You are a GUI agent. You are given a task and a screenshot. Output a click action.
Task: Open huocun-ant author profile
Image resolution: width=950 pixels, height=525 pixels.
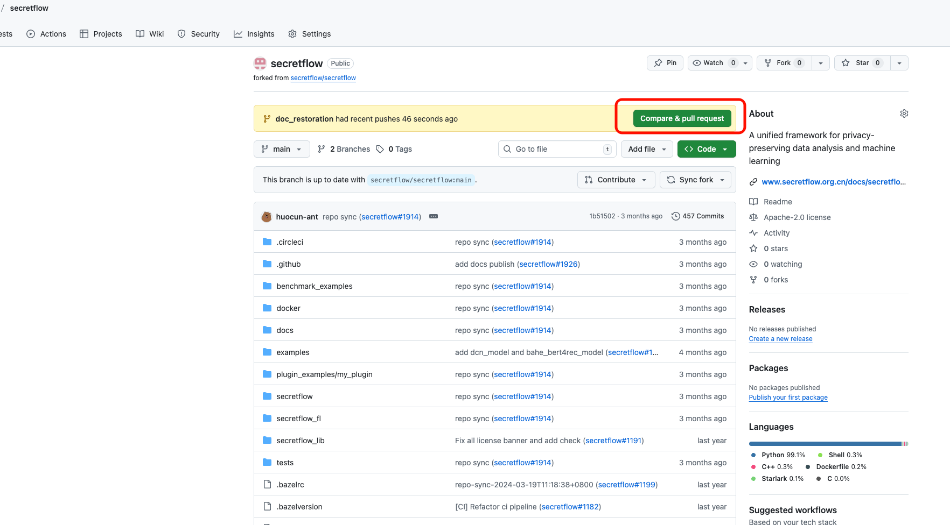coord(297,217)
